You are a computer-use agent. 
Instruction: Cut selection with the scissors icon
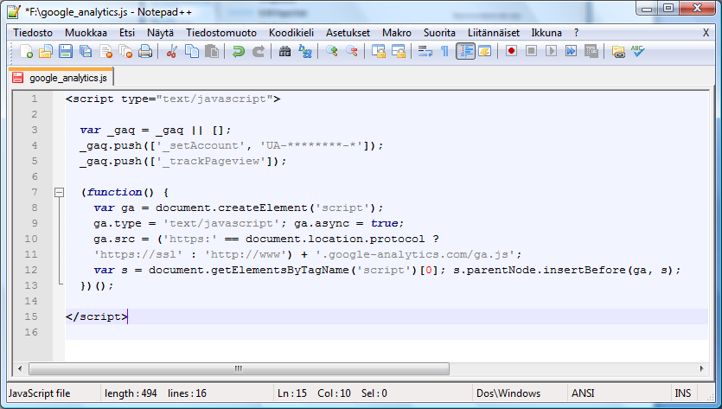[171, 51]
